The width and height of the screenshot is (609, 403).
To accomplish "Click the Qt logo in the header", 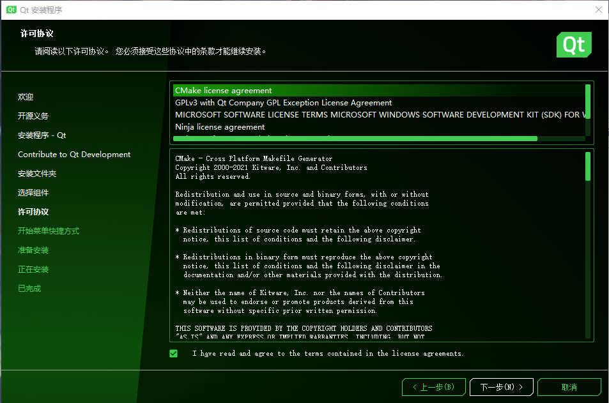I will (x=574, y=45).
